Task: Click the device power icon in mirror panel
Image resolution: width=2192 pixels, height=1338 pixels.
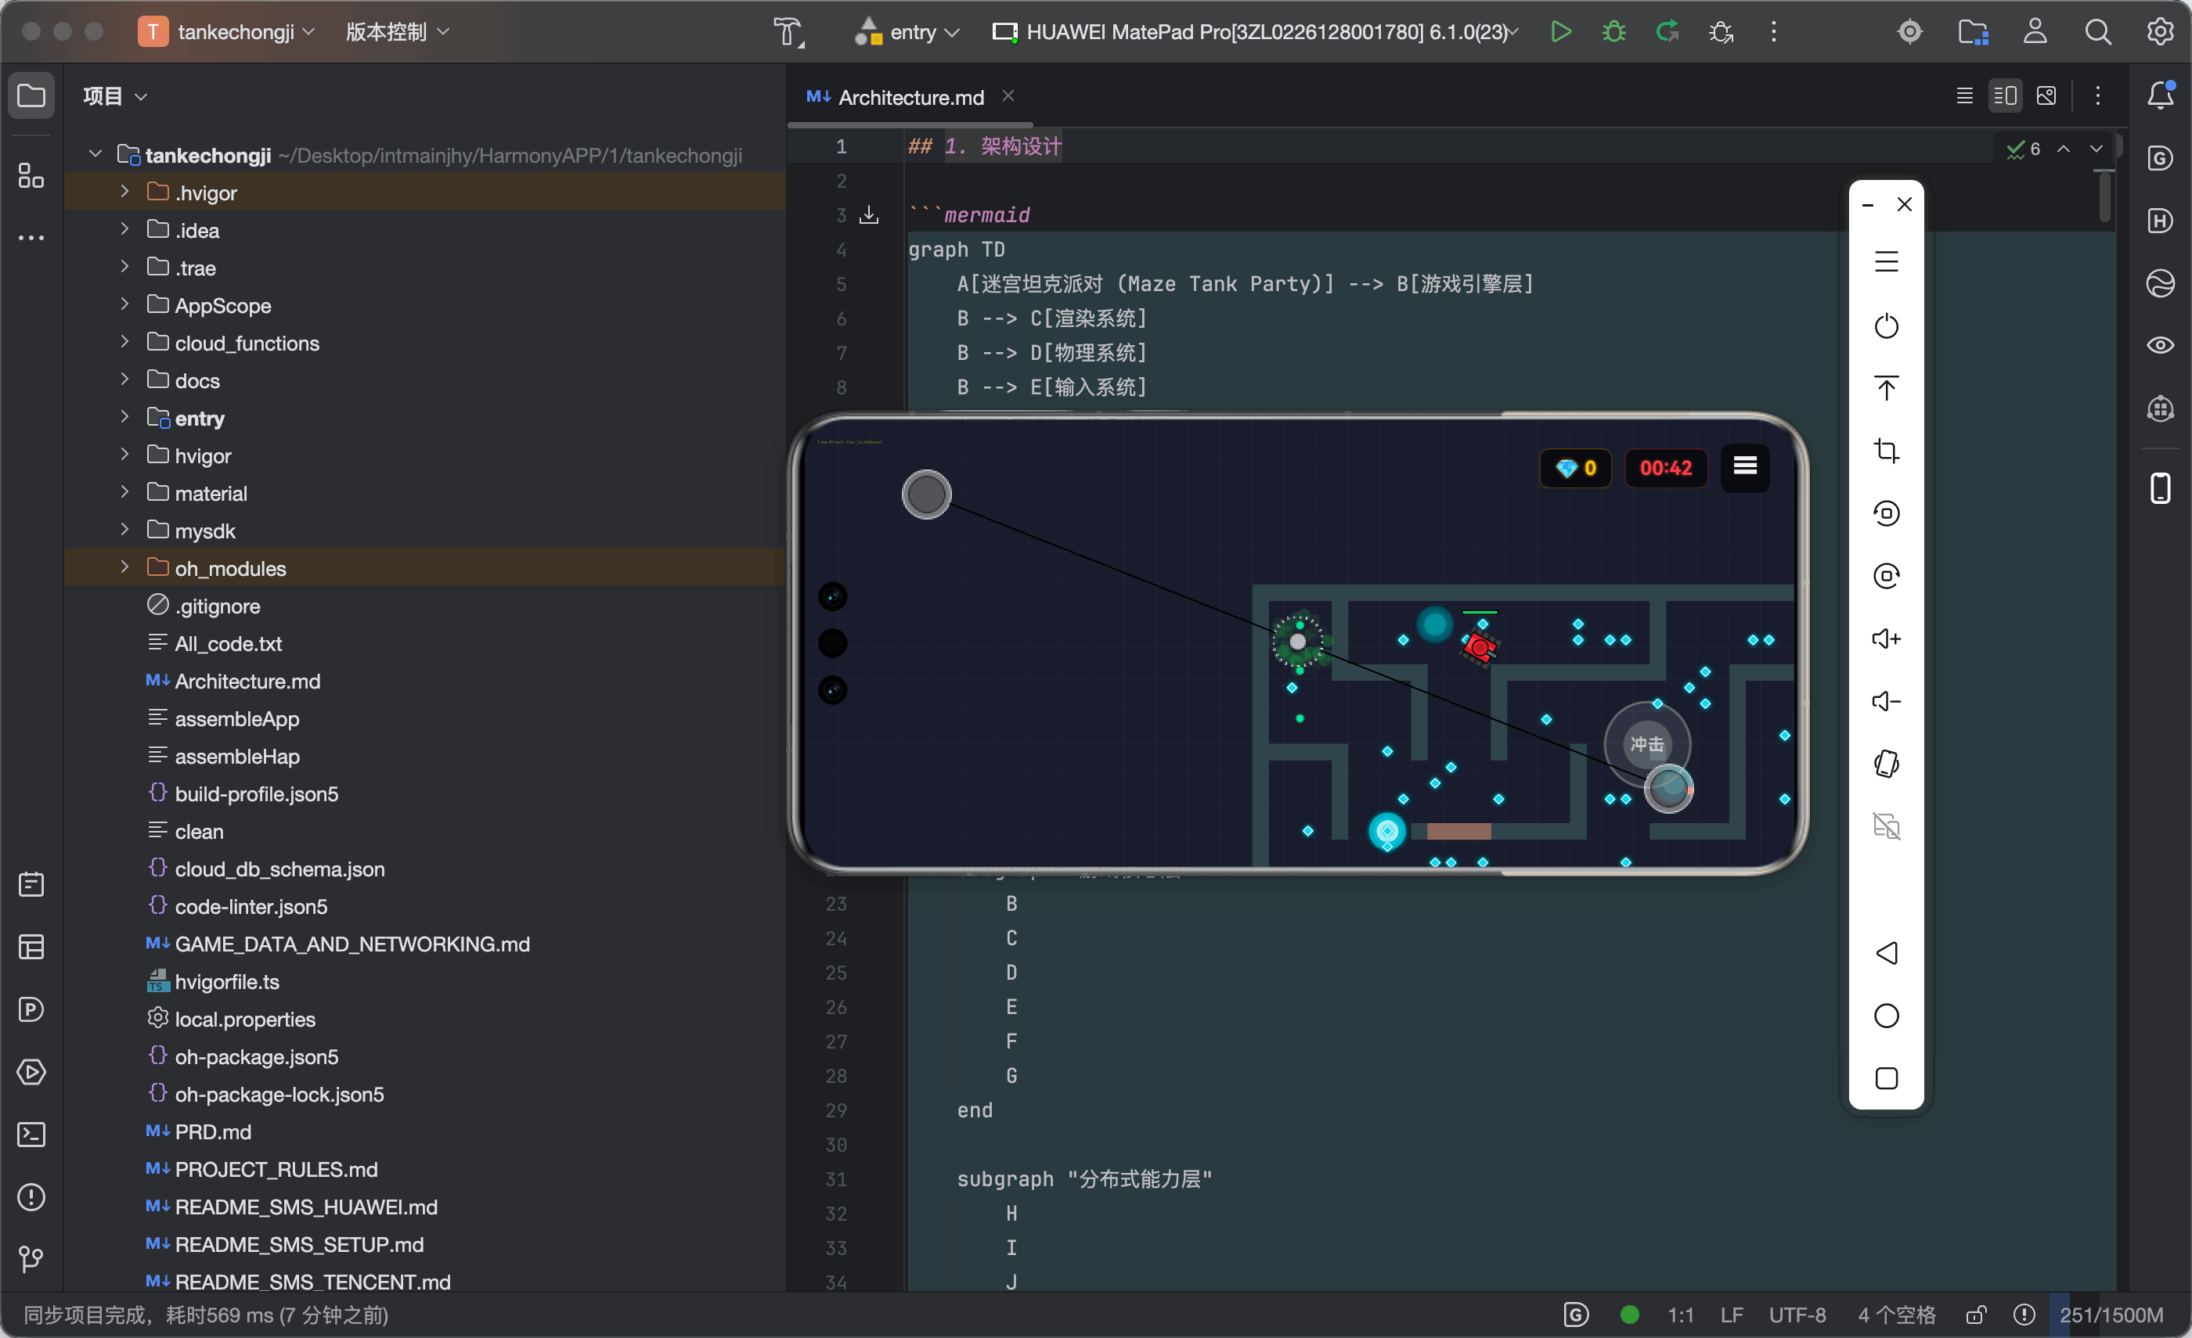Action: click(1886, 326)
